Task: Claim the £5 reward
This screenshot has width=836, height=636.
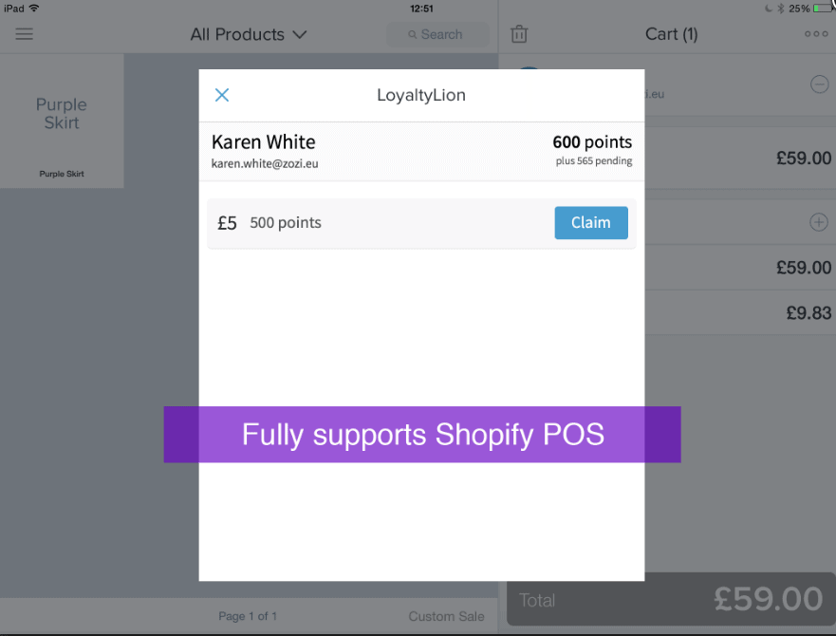Action: tap(591, 222)
